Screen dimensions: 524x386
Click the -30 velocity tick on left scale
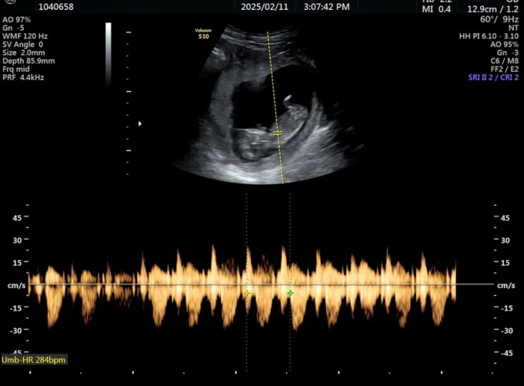coord(16,330)
